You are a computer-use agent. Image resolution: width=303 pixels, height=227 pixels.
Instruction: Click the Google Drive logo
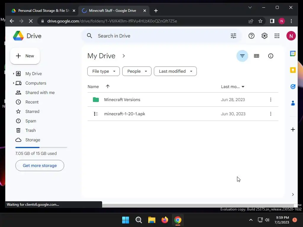[18, 36]
